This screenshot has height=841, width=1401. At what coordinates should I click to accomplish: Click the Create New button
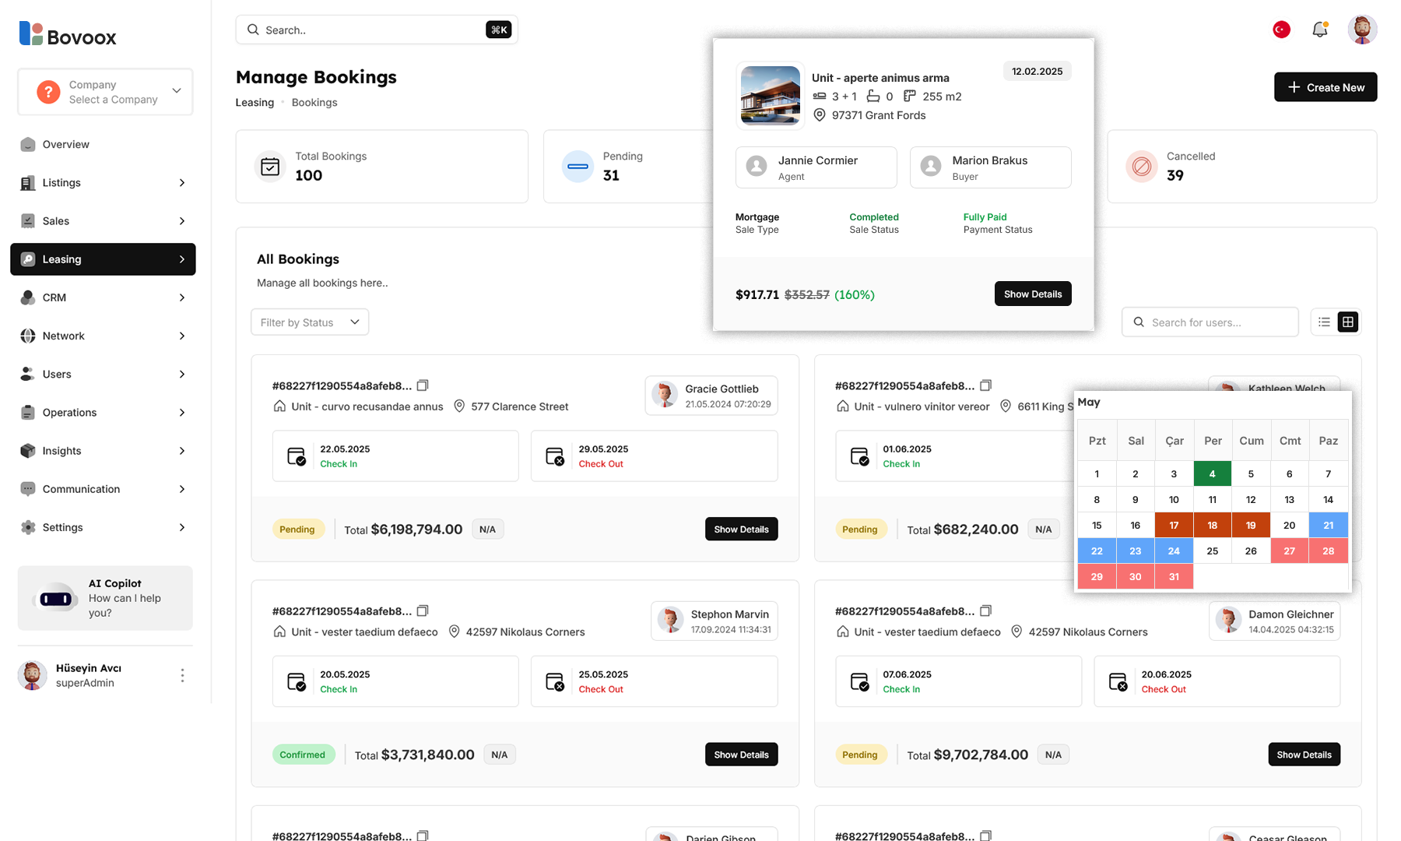tap(1325, 87)
